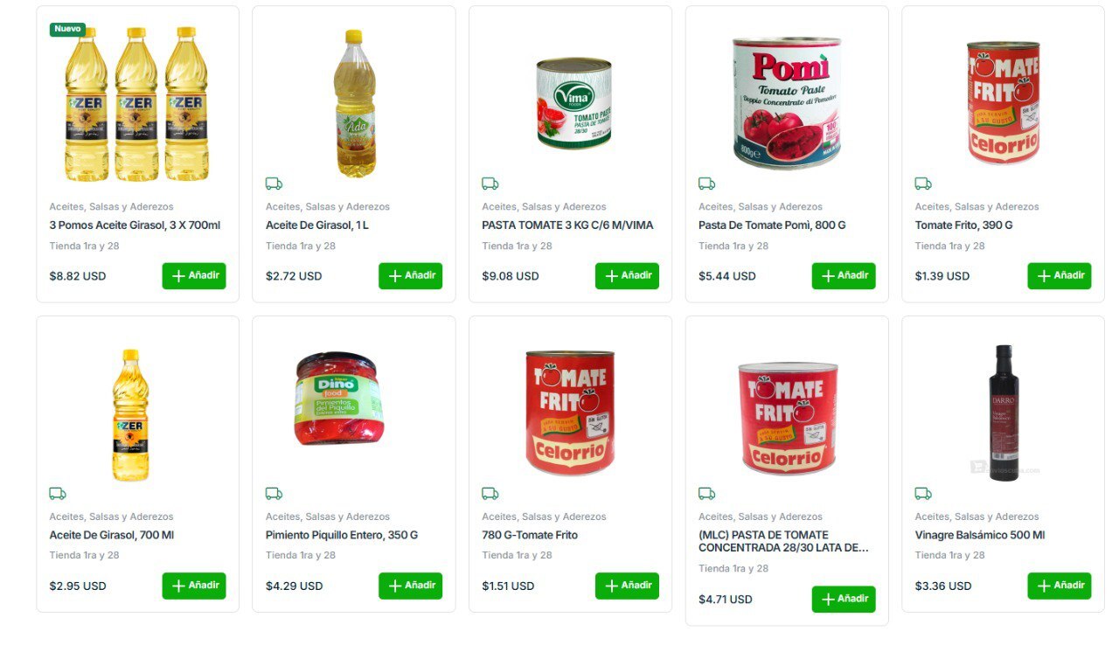Click the Nuevo badge on the oil pack

pos(67,29)
